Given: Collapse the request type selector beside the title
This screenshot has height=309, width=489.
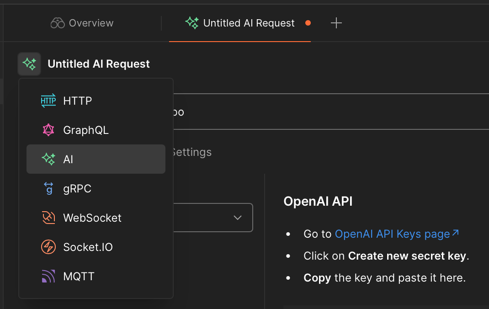Looking at the screenshot, I should pos(30,64).
